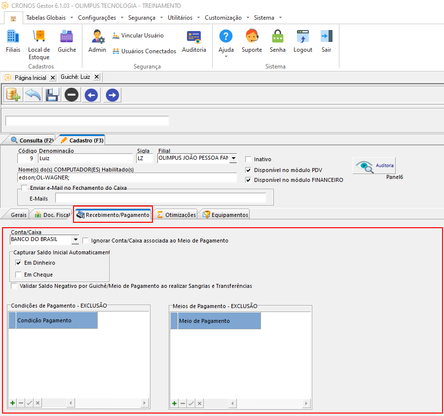The width and height of the screenshot is (444, 416).
Task: Remove row in Meios de Pagamento grid
Action: coord(183,403)
